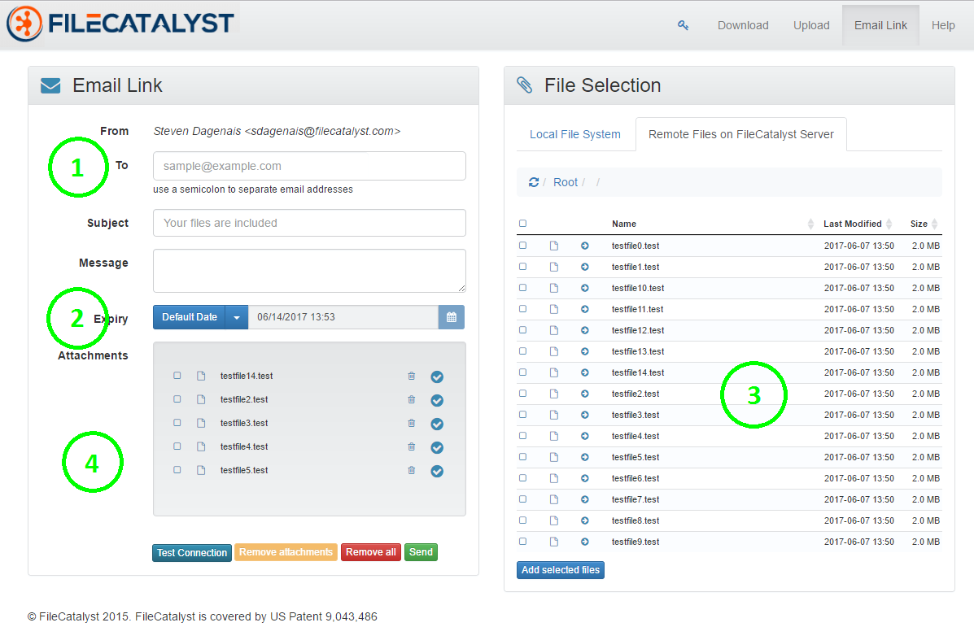Delete attachment testfile14.test with trash icon
974x640 pixels.
coord(411,377)
